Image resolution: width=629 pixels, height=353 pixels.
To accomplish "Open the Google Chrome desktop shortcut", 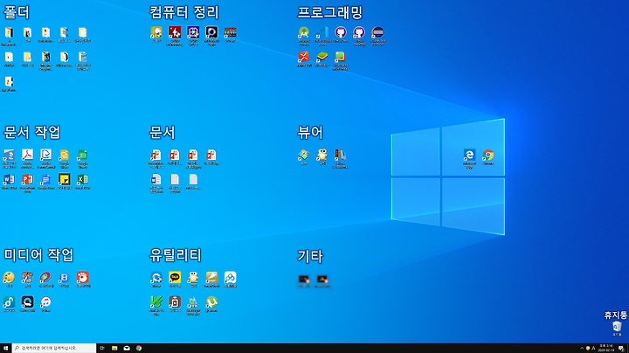I will pyautogui.click(x=487, y=156).
